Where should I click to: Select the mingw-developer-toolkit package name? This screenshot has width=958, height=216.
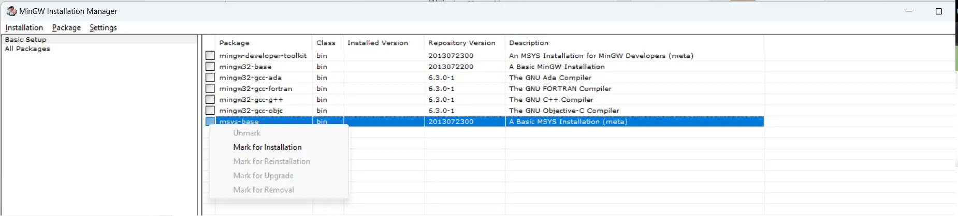point(263,55)
